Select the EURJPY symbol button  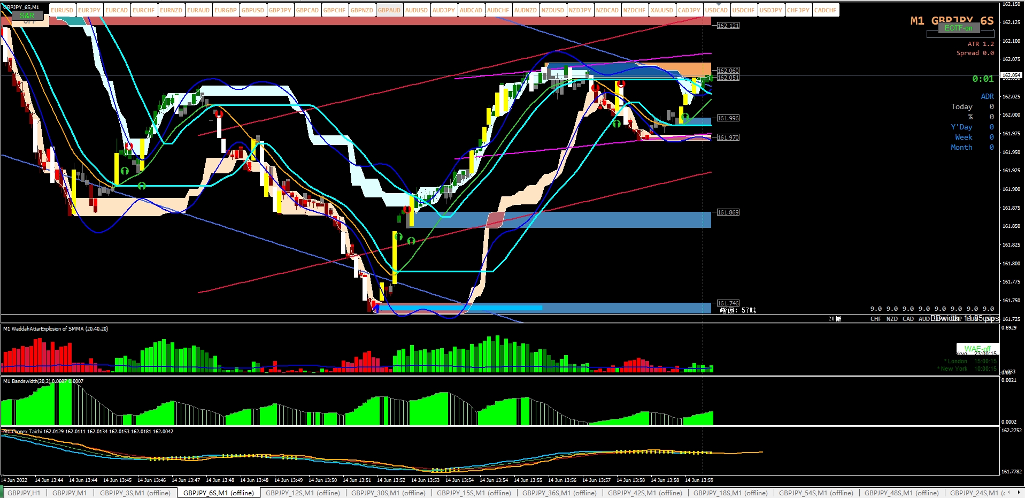click(89, 10)
